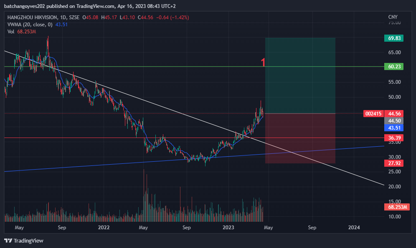Viewport: 416px width, 248px height.
Task: Click the VWMA value 43.51 in legend
Action: [61, 25]
